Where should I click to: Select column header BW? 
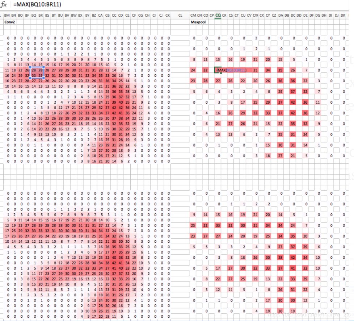[74, 15]
